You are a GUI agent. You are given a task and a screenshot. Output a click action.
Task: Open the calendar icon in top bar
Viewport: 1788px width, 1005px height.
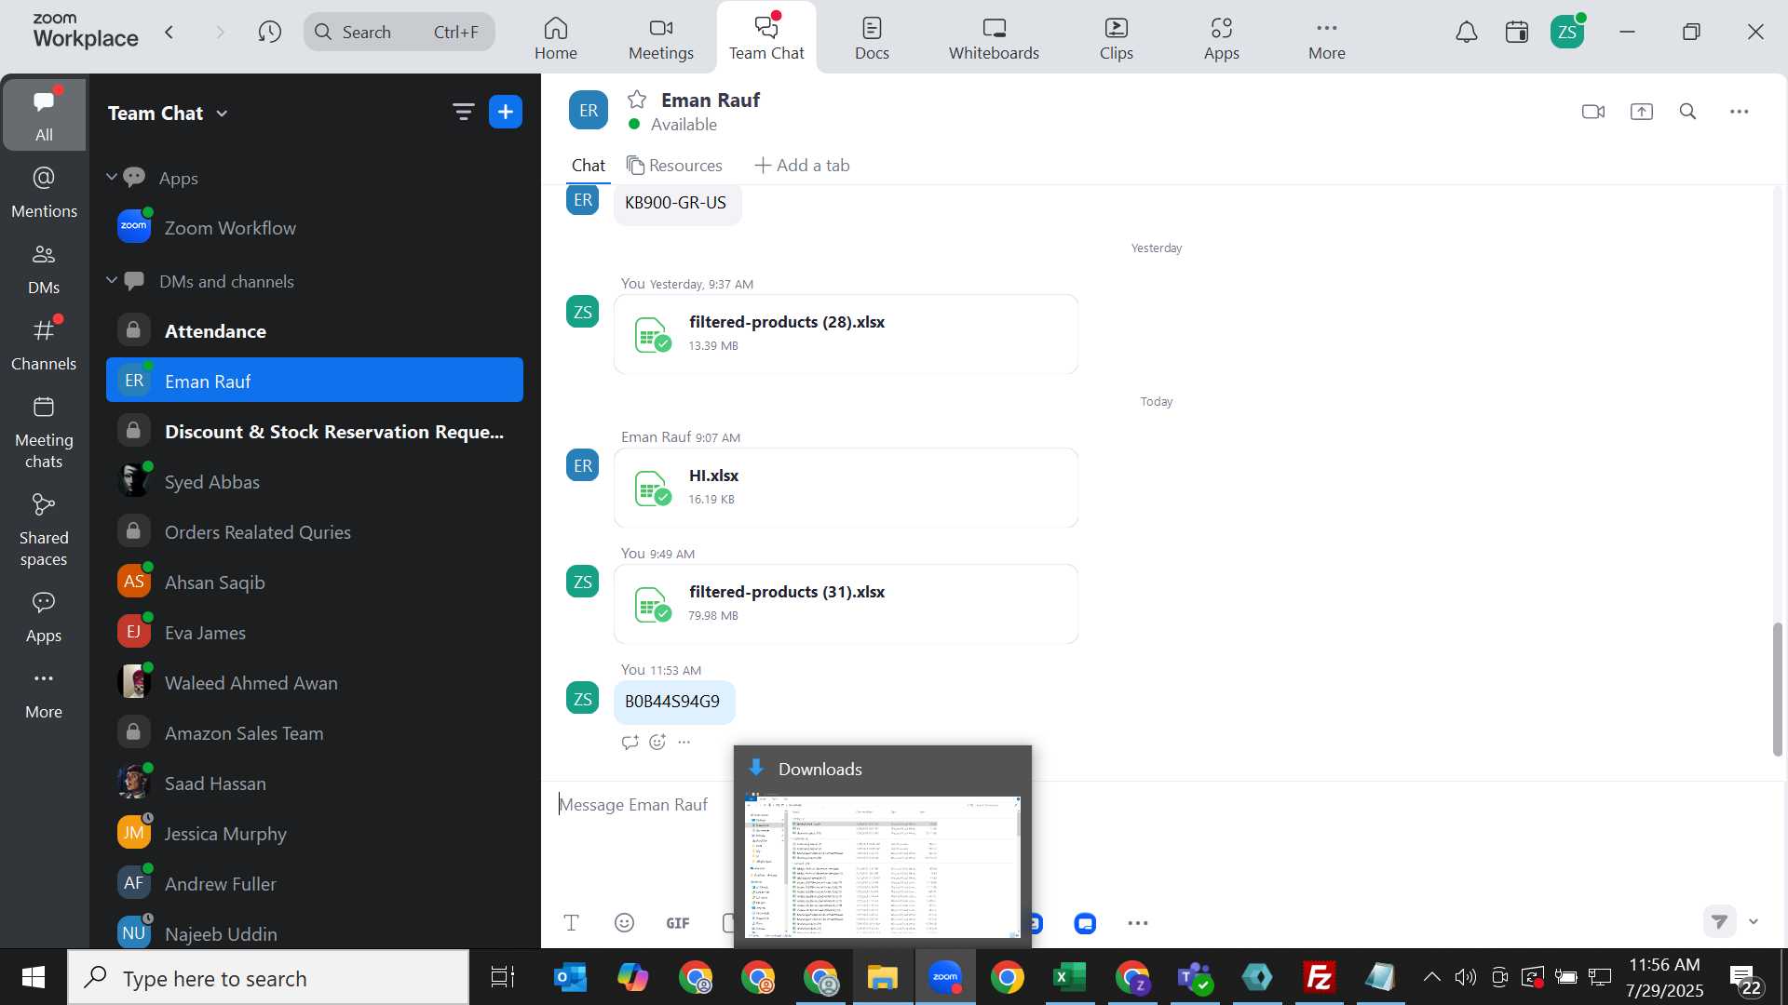[x=1517, y=33]
